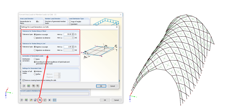Choose 'None' for distribution correction
The height and width of the screenshot is (111, 225).
click(35, 59)
